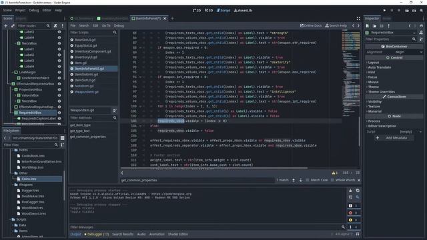Toggle visibility of the LineMargin node
427x240 pixels.
point(59,72)
